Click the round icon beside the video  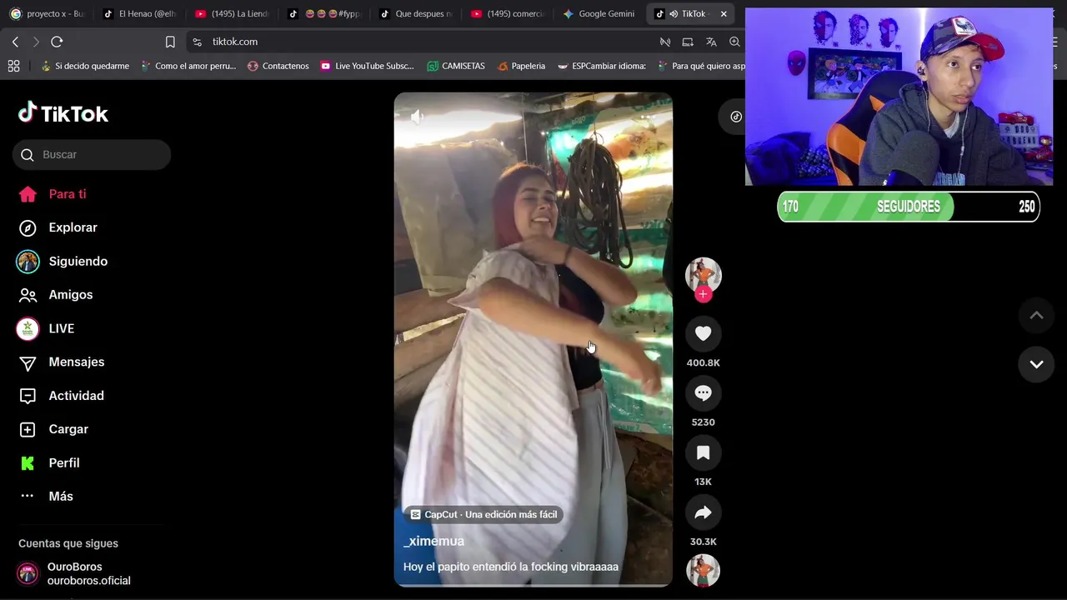point(734,117)
